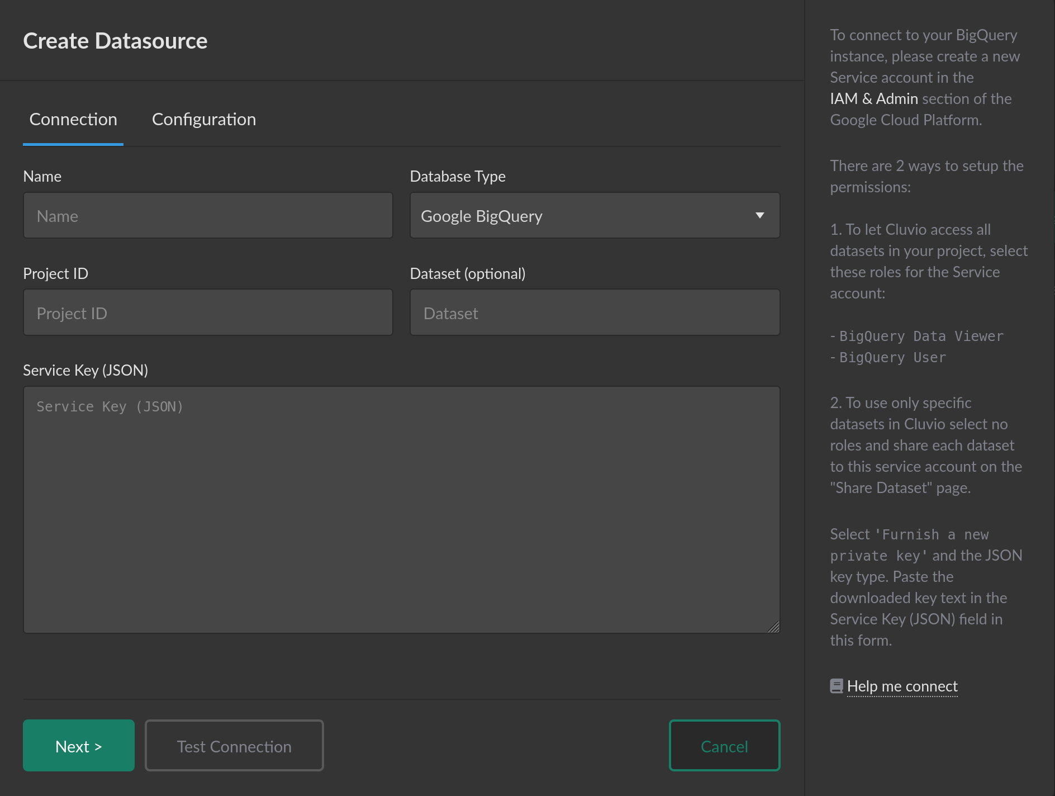Click the 'Database Type' label
The height and width of the screenshot is (796, 1055).
click(458, 177)
